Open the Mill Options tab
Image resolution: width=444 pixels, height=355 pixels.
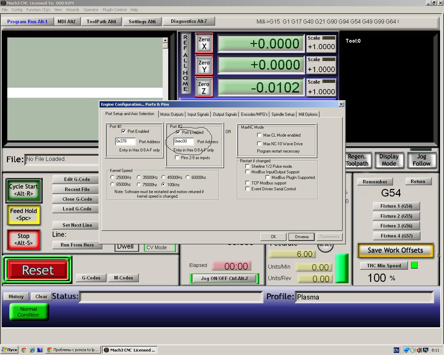click(308, 114)
